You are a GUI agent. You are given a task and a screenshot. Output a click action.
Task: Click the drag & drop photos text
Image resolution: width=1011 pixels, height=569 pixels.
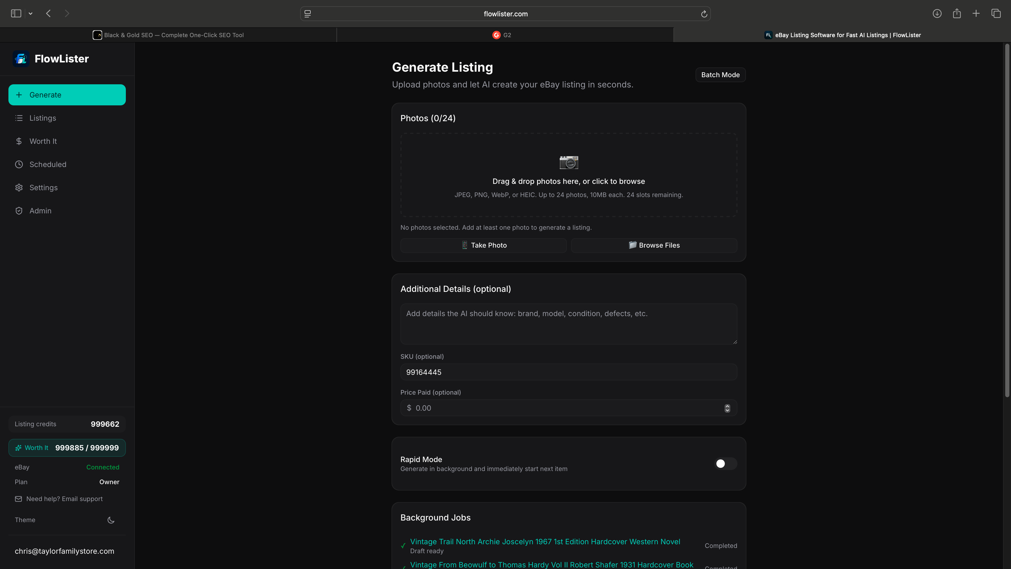(x=569, y=182)
